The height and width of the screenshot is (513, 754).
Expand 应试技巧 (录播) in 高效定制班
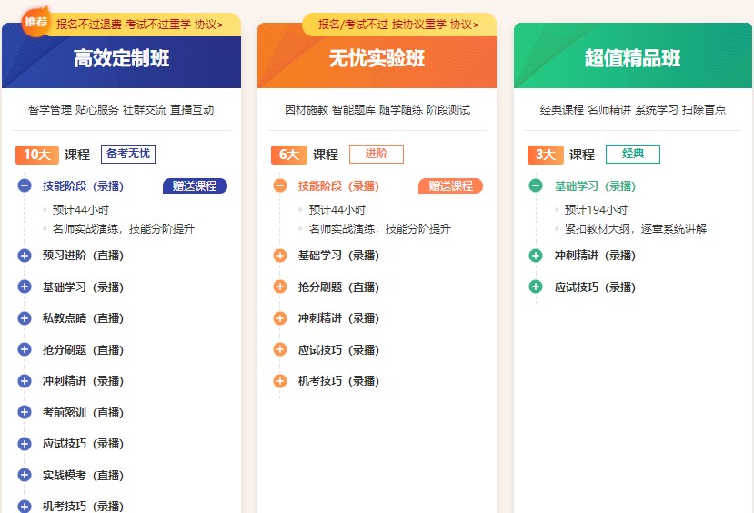(25, 443)
